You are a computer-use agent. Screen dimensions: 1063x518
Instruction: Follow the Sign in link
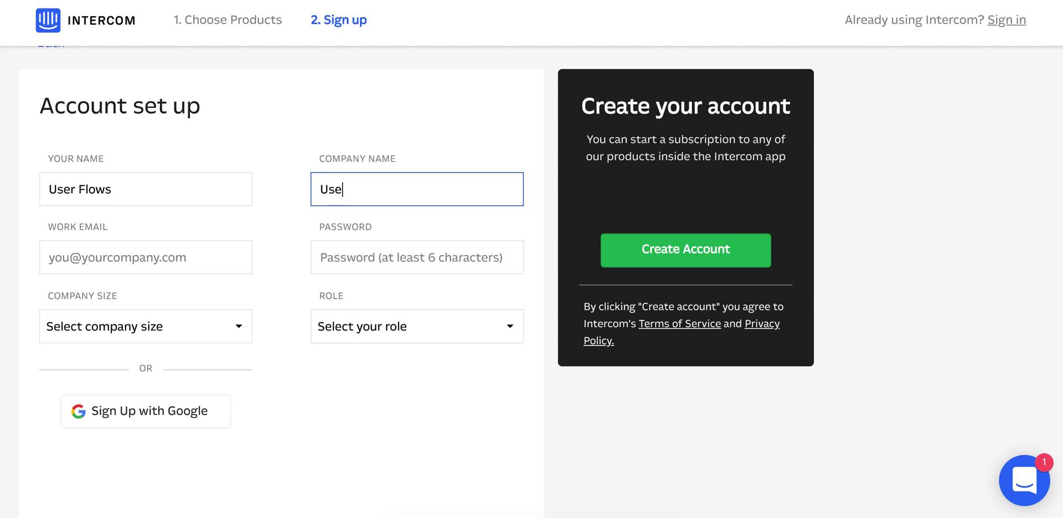1007,20
